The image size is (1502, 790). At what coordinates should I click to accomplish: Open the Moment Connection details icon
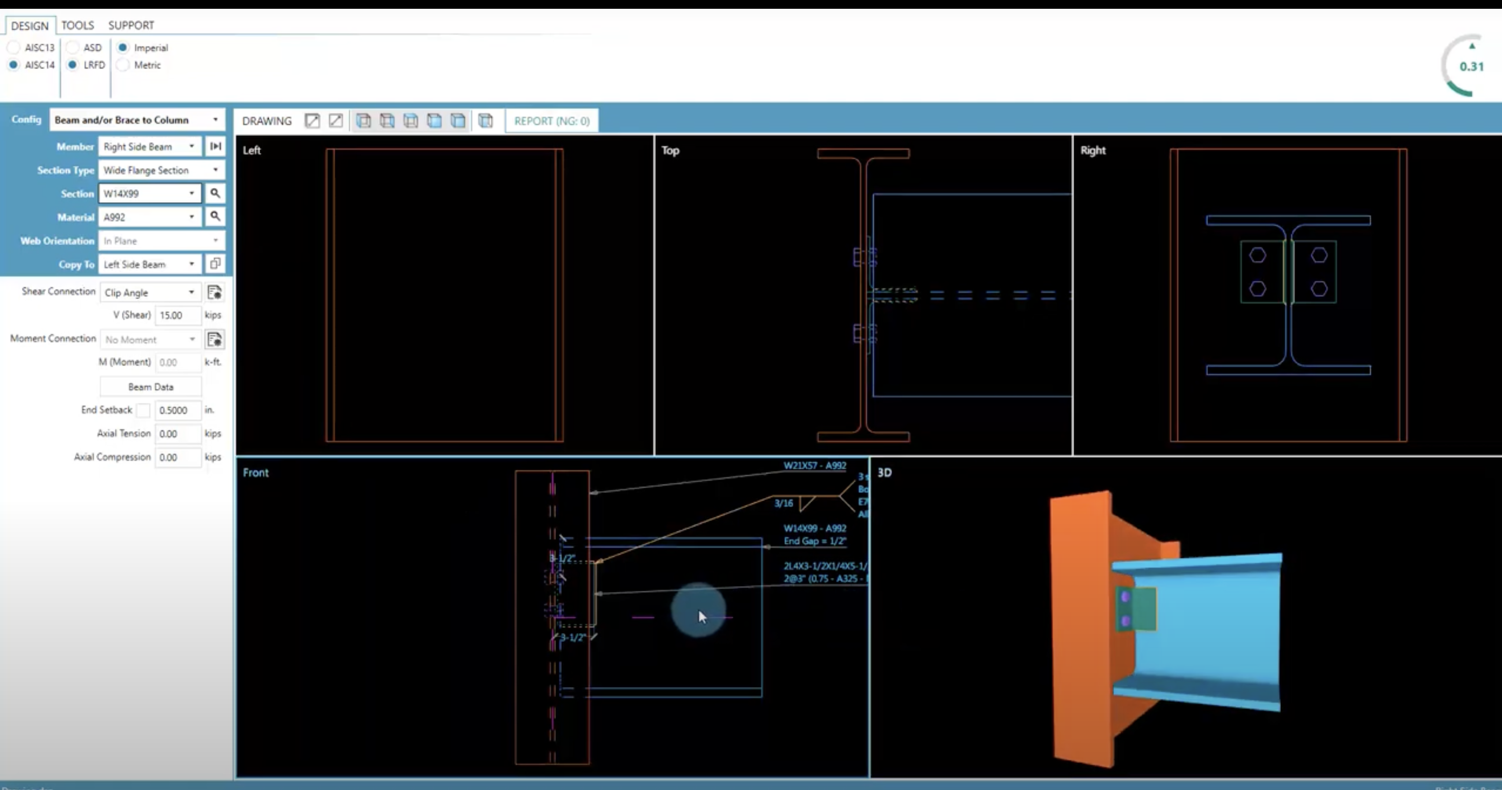[x=215, y=339]
